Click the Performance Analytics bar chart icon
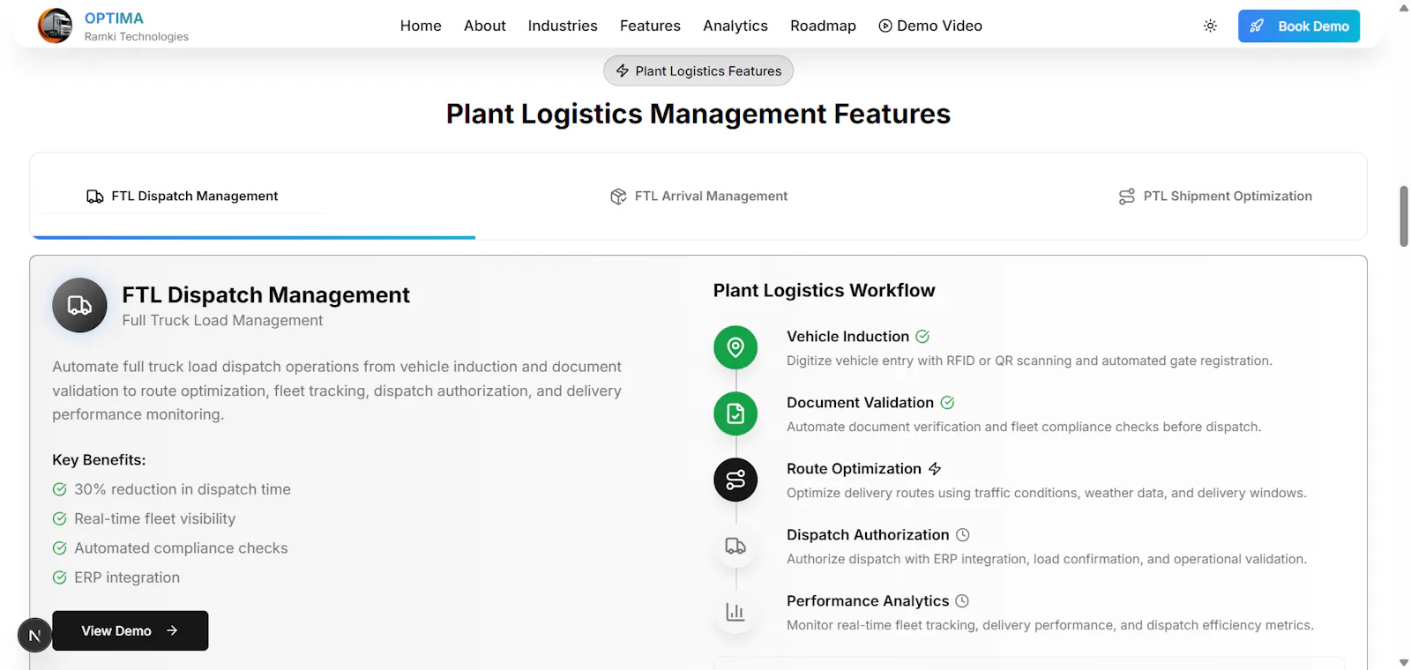The image size is (1411, 670). tap(735, 612)
